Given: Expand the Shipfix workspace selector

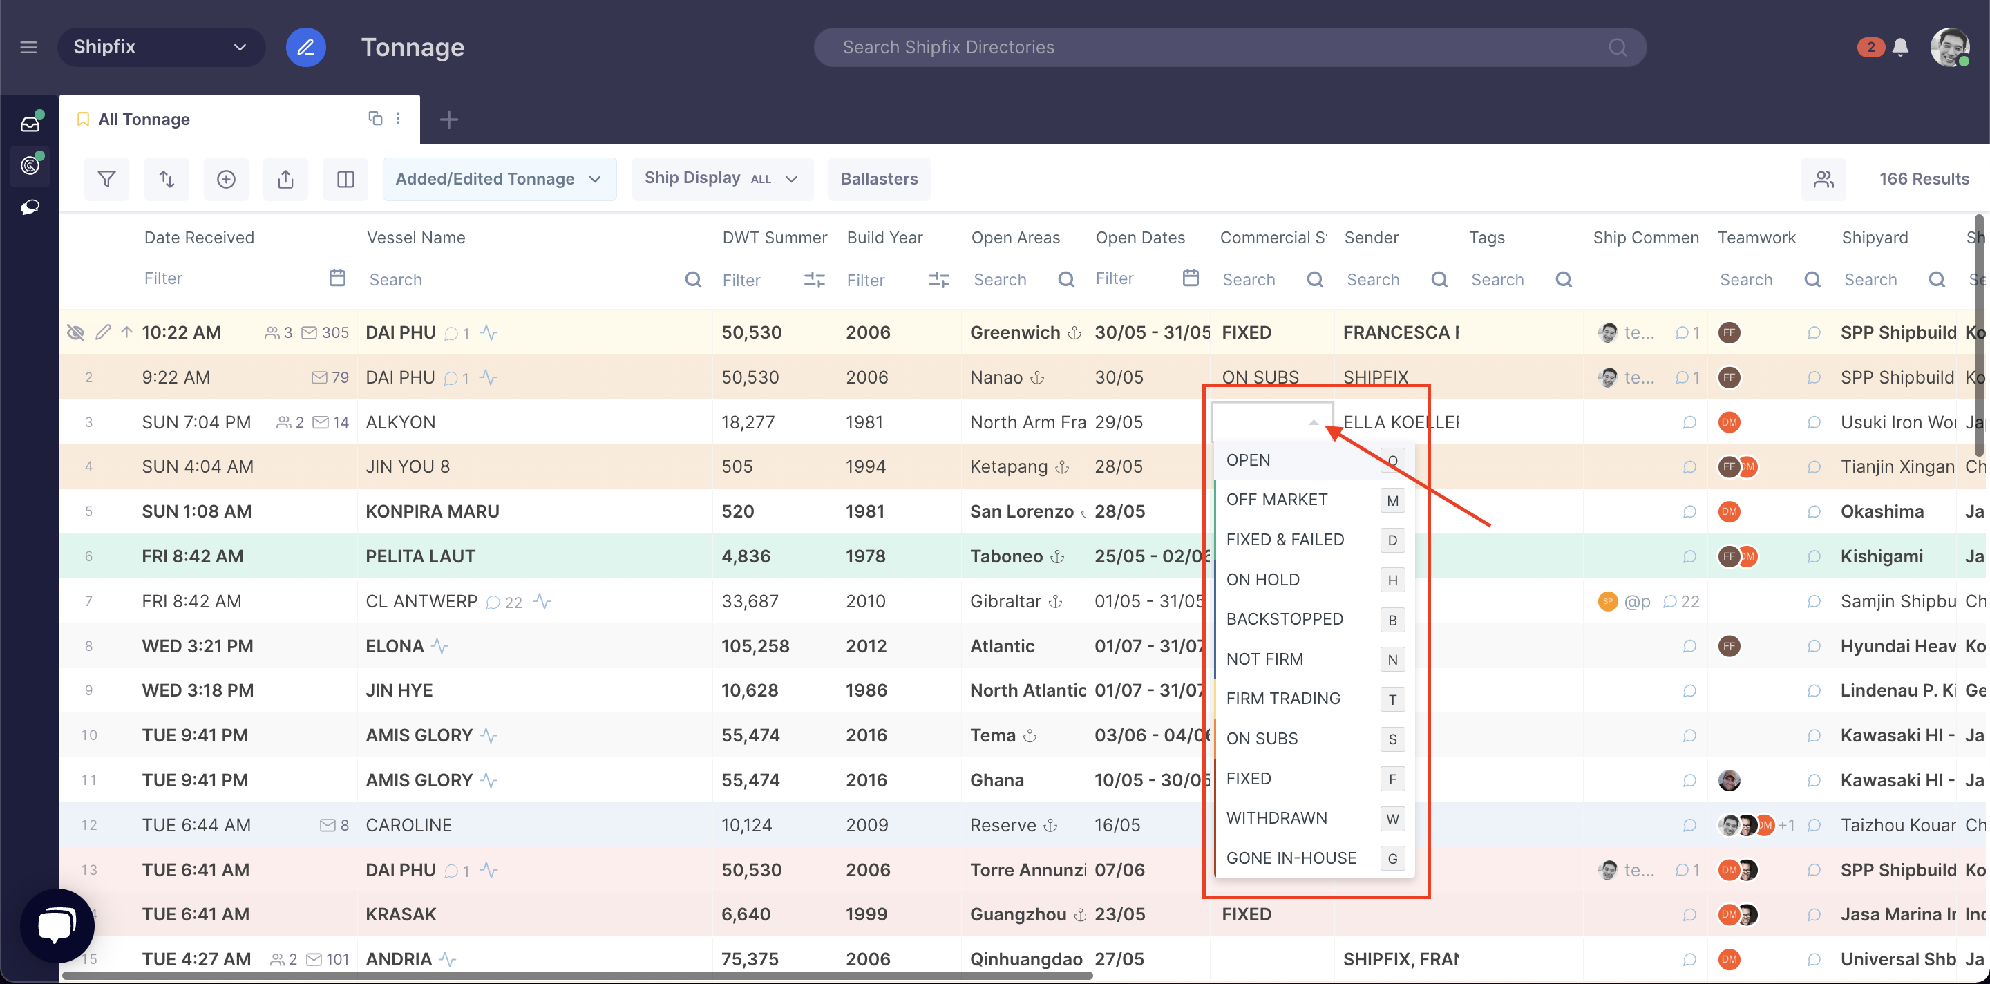Looking at the screenshot, I should [161, 47].
